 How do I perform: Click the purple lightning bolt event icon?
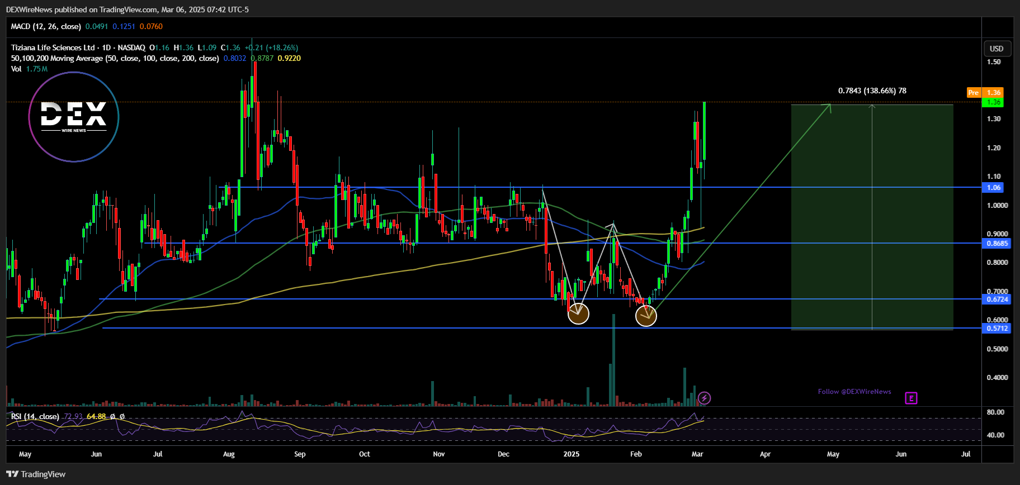pyautogui.click(x=705, y=398)
